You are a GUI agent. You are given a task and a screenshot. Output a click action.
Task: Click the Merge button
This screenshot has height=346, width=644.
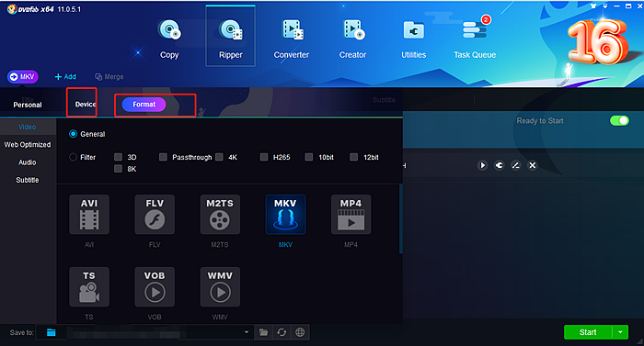pyautogui.click(x=109, y=77)
